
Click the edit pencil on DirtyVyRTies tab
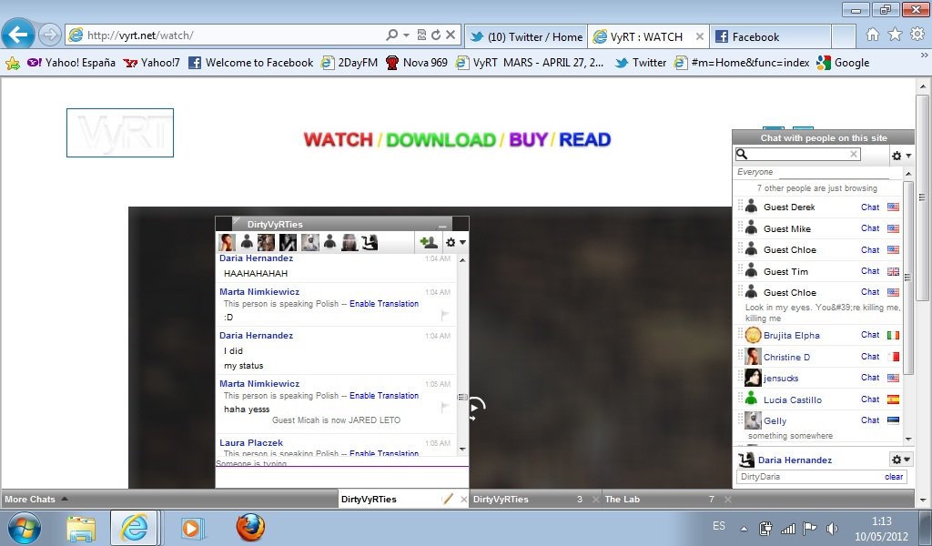click(448, 499)
